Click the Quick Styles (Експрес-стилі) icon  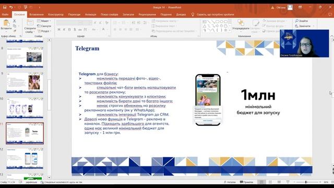pyautogui.click(x=256, y=23)
